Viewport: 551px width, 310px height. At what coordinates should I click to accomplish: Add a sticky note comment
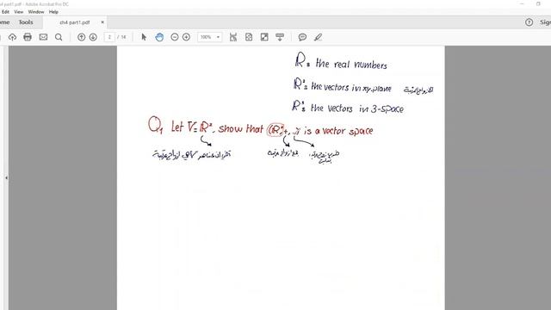(302, 37)
